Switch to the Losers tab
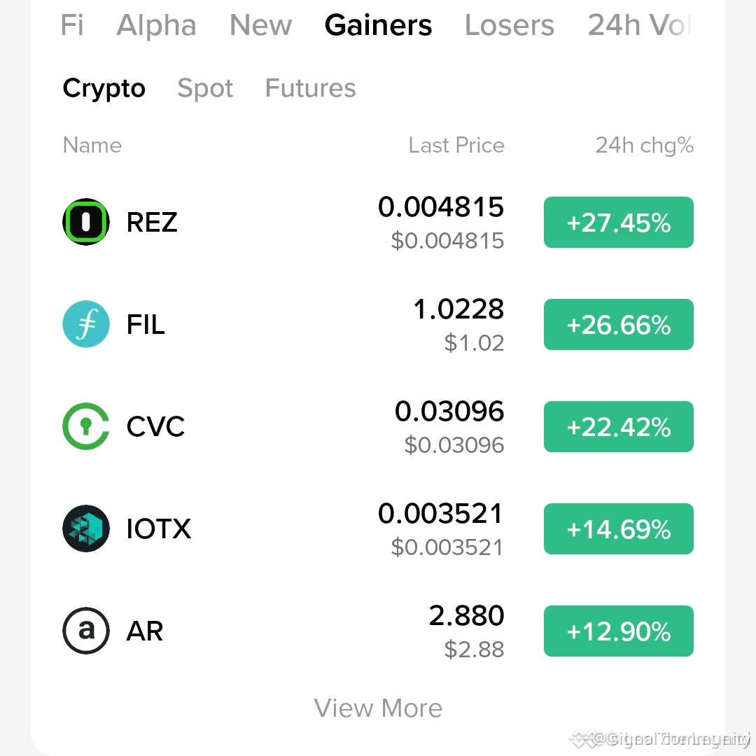This screenshot has width=756, height=756. pyautogui.click(x=509, y=25)
